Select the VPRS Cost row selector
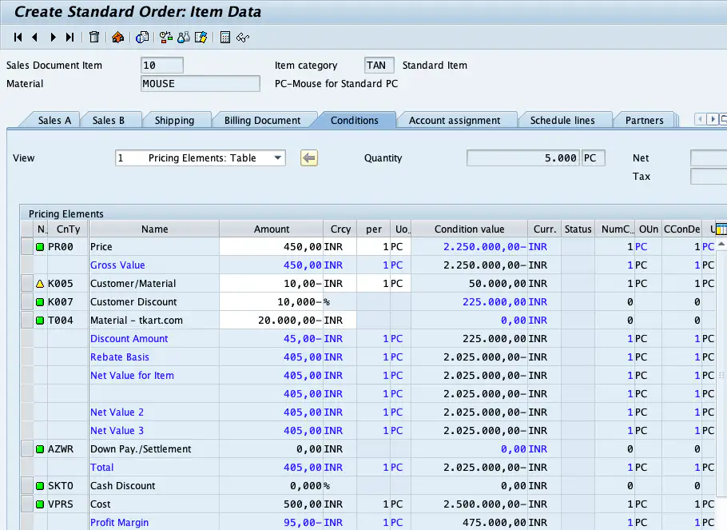 tap(27, 504)
